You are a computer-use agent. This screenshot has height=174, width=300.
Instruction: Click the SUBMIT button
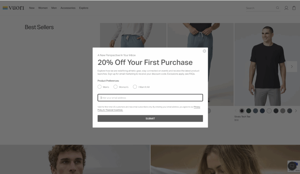pyautogui.click(x=150, y=118)
